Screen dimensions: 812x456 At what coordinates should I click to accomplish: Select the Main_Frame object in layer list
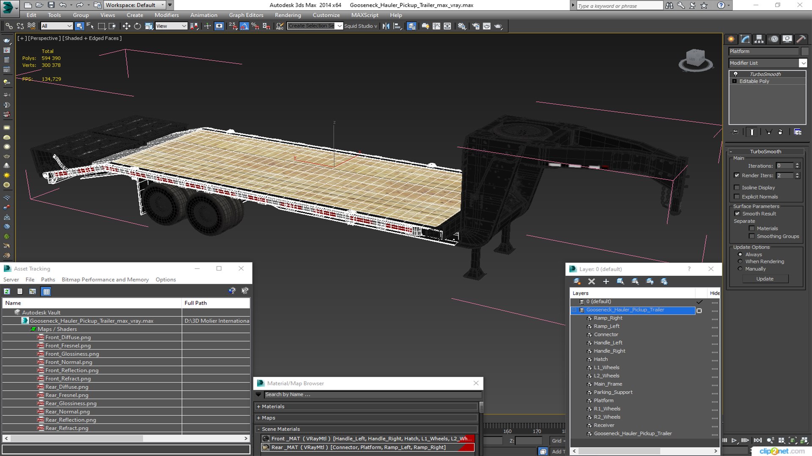point(608,384)
